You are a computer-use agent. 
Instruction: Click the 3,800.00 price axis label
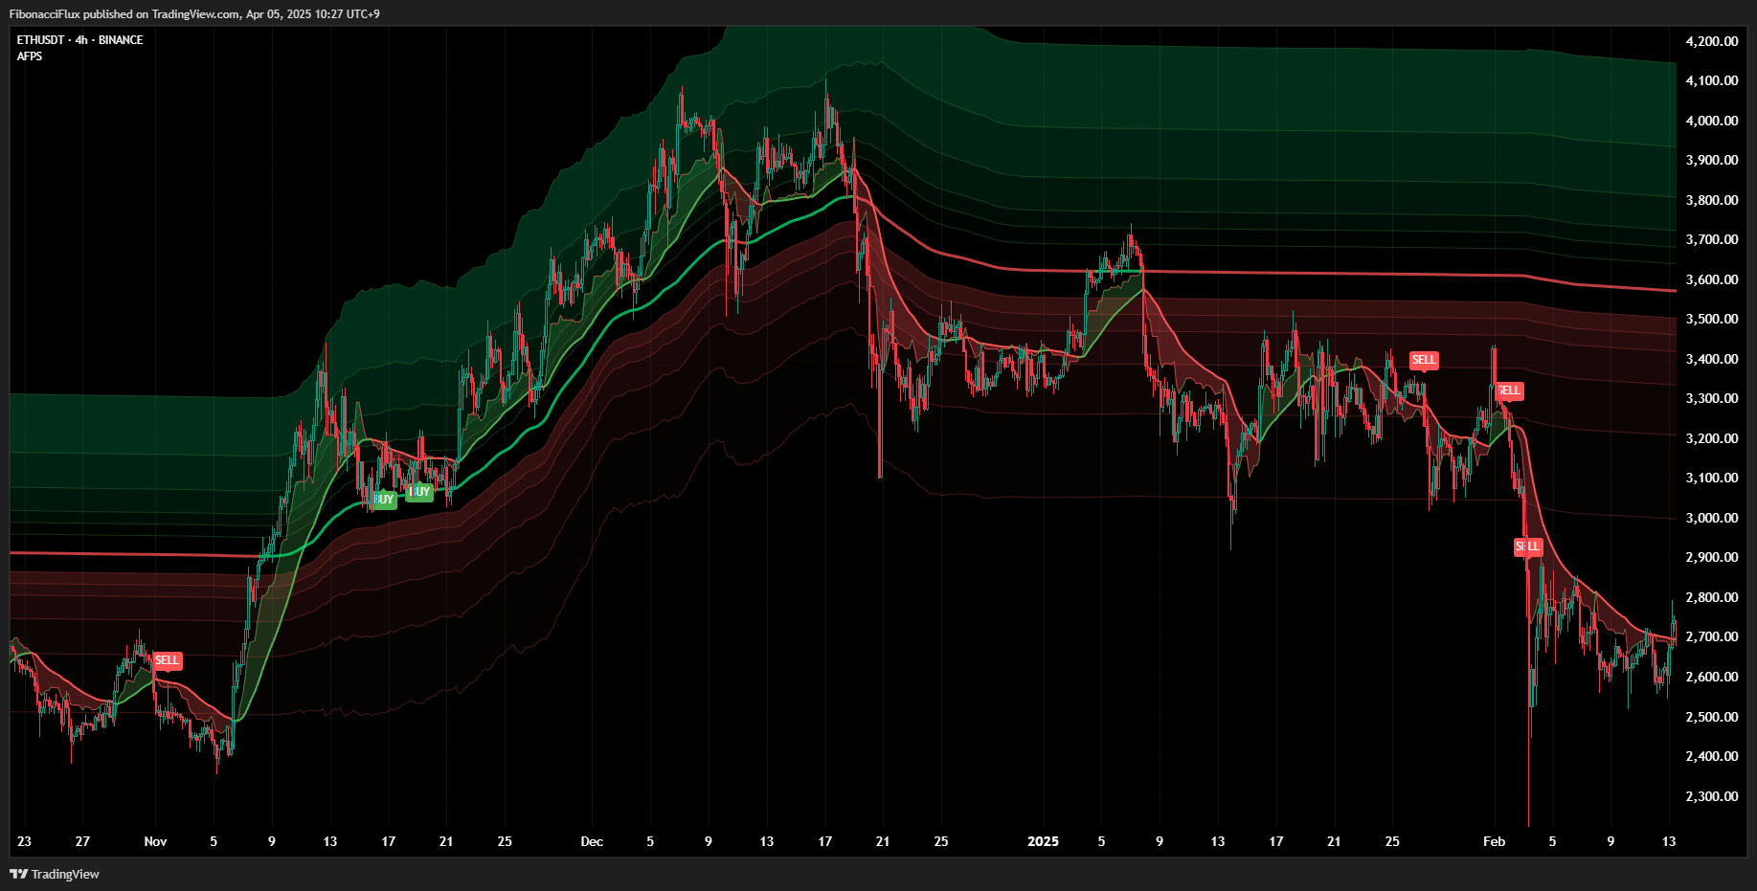1712,200
